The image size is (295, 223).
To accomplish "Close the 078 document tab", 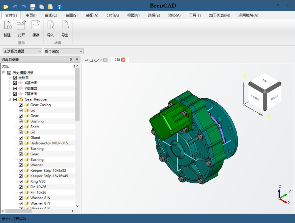I will pyautogui.click(x=123, y=60).
